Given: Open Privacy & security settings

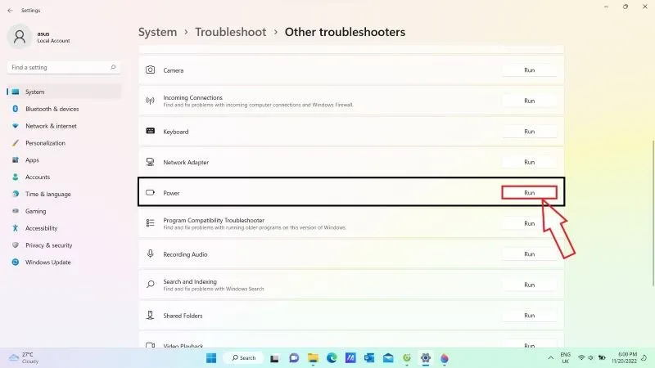Looking at the screenshot, I should (x=48, y=245).
